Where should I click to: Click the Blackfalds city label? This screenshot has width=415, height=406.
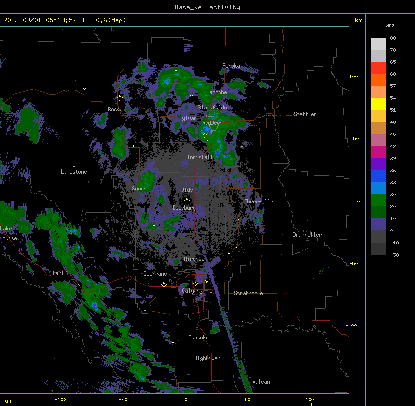coord(212,108)
